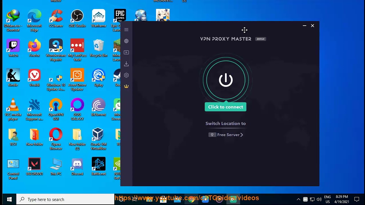365x205 pixels.
Task: Switch the ENG US input language
Action: click(328, 199)
